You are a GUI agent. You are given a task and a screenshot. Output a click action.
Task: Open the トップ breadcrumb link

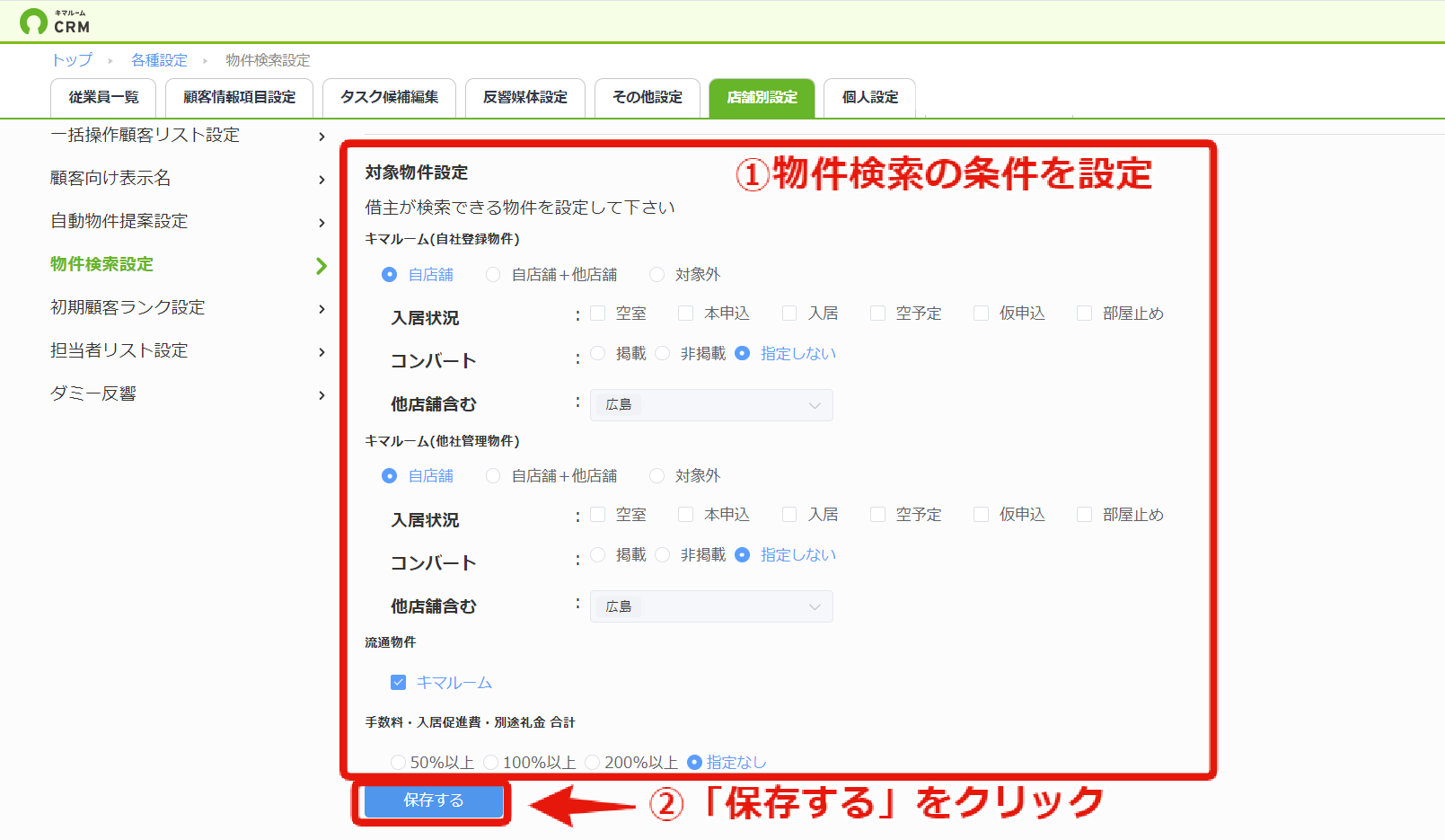[x=72, y=60]
